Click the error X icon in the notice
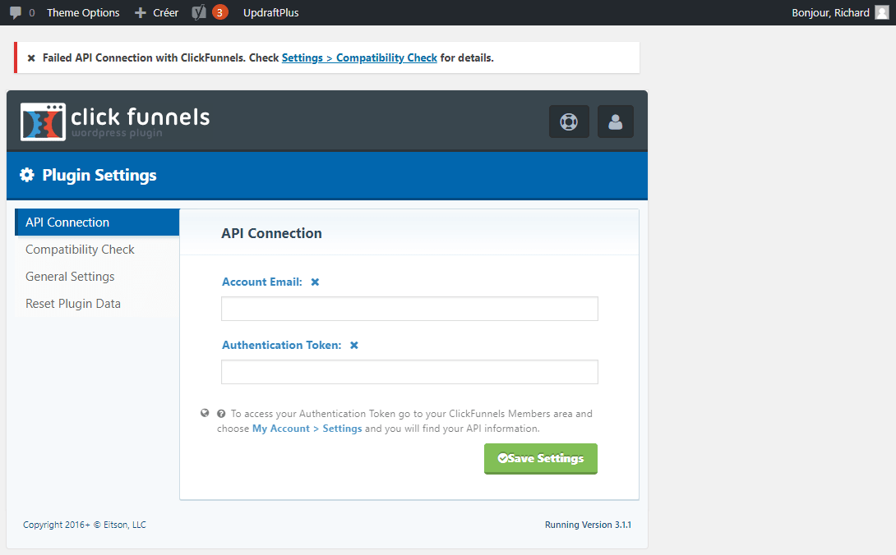896x555 pixels. point(31,58)
